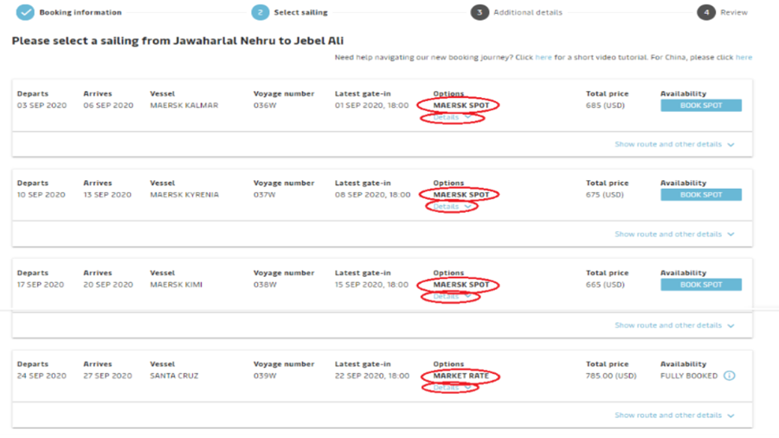Click vessel name MAERSK KYRENIA
This screenshot has width=779, height=438.
pos(184,195)
